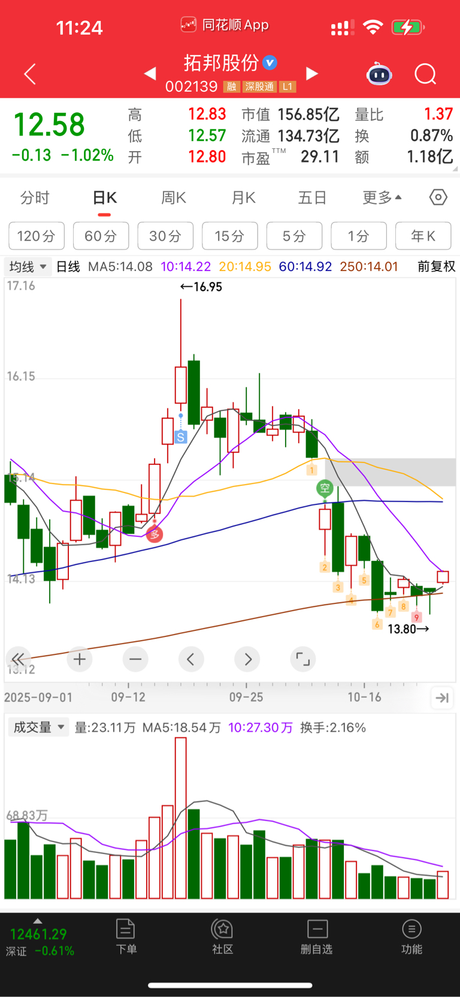This screenshot has height=997, width=460.
Task: Tap the back arrow in header
Action: point(30,74)
